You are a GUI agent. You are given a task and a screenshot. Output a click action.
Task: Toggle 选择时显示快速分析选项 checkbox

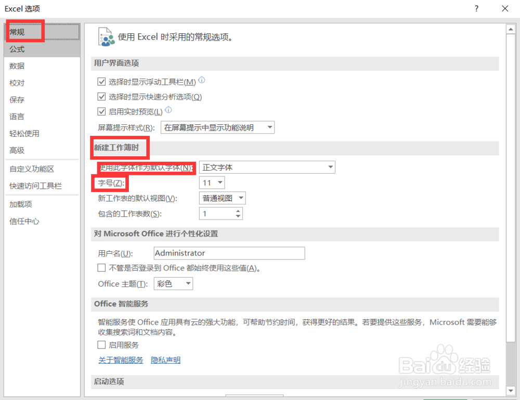(101, 97)
